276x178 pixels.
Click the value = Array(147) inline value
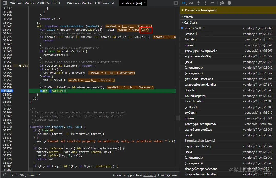[133, 30]
